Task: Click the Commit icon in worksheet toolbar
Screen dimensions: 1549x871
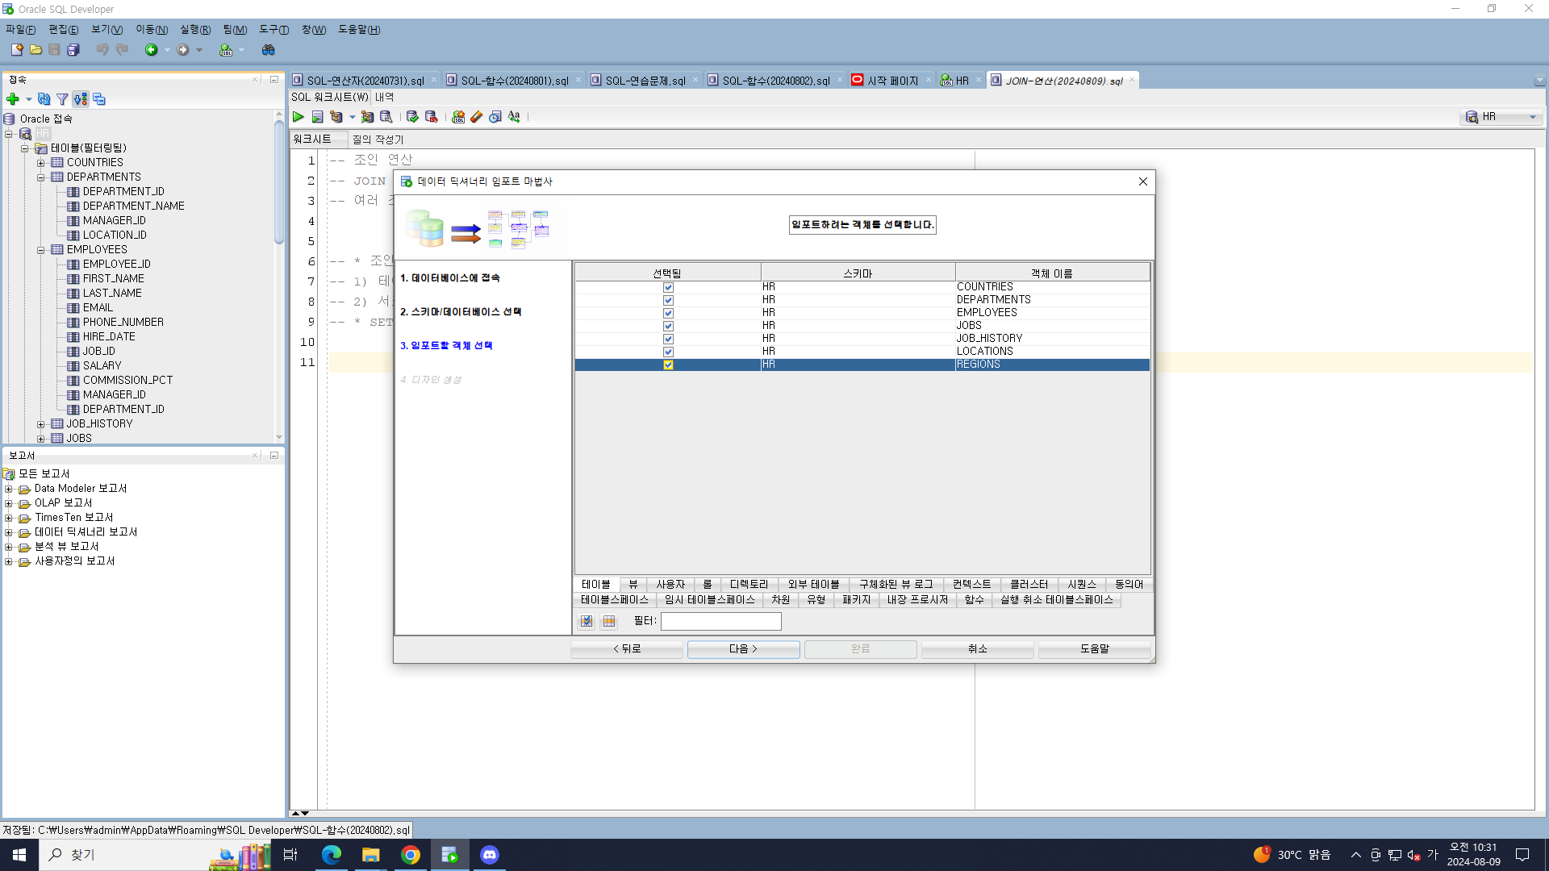Action: [x=412, y=117]
